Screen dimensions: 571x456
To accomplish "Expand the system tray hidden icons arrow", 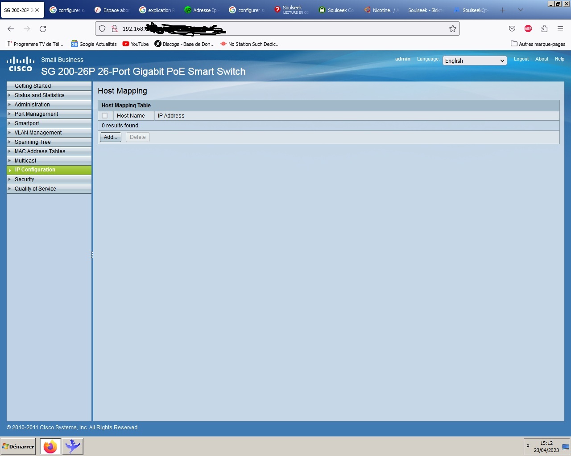I will pyautogui.click(x=528, y=446).
